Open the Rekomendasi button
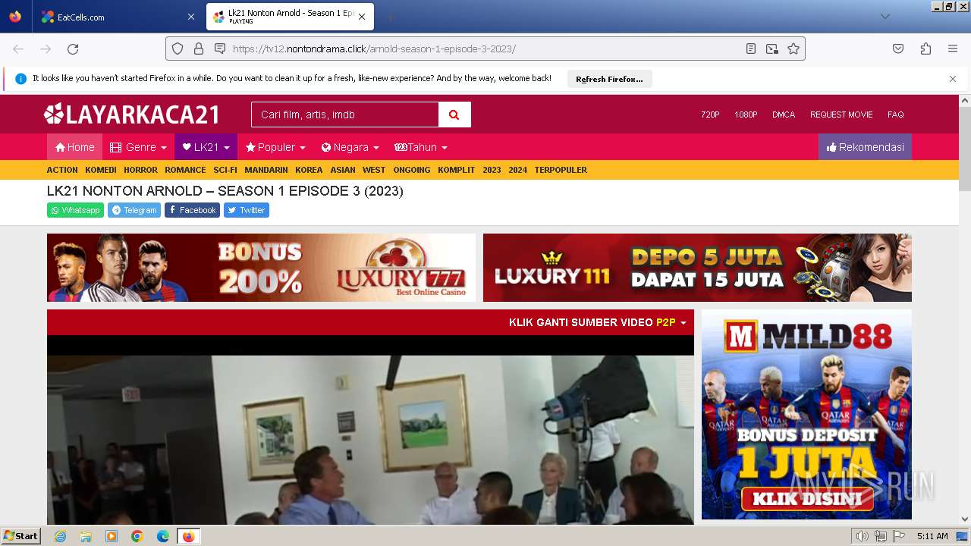The width and height of the screenshot is (971, 546). [865, 147]
